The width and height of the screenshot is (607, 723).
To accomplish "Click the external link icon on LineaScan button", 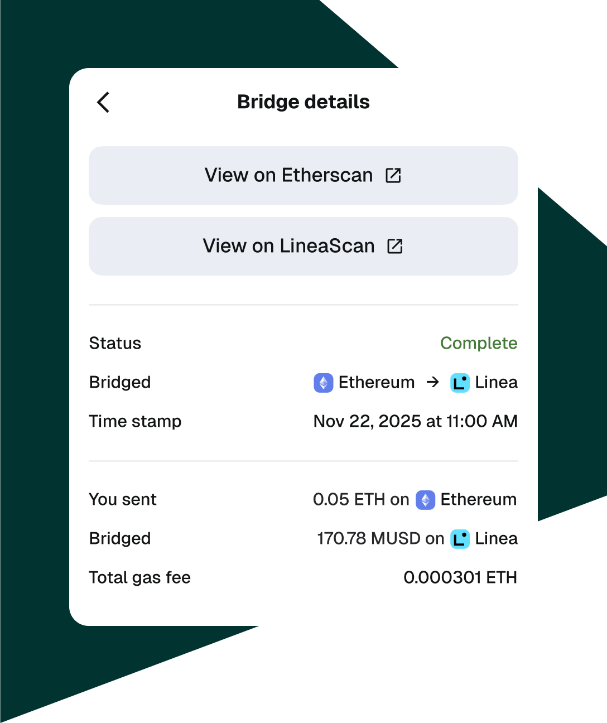I will click(x=395, y=246).
